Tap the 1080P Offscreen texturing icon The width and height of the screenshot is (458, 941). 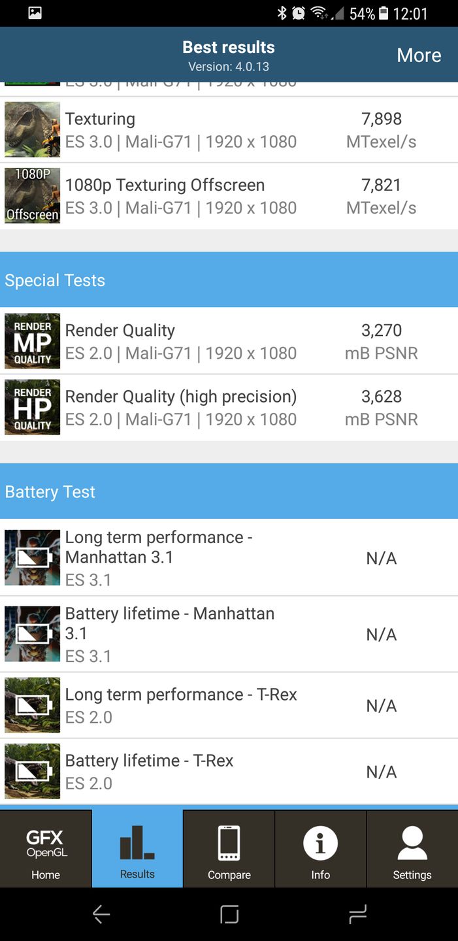pos(33,195)
